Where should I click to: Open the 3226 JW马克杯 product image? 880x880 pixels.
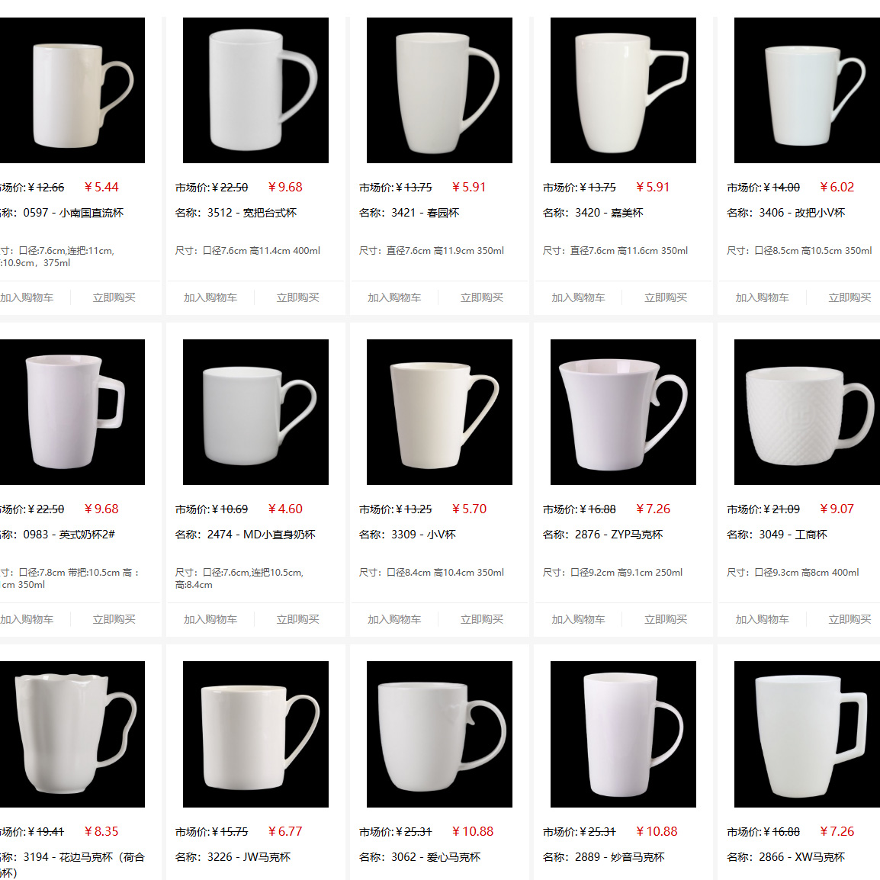[x=255, y=734]
